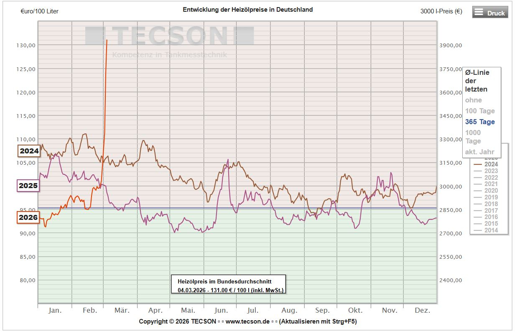Screen dimensions: 517x334
Task: Click the 2026 label box on chart
Action: tap(28, 217)
